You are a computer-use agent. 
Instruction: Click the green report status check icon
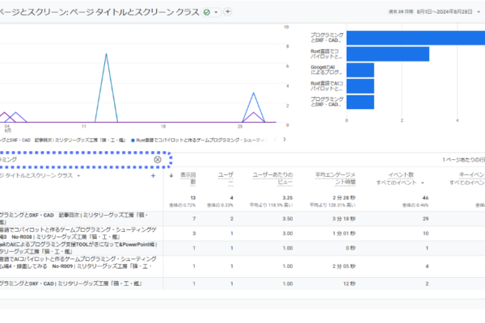tap(207, 12)
